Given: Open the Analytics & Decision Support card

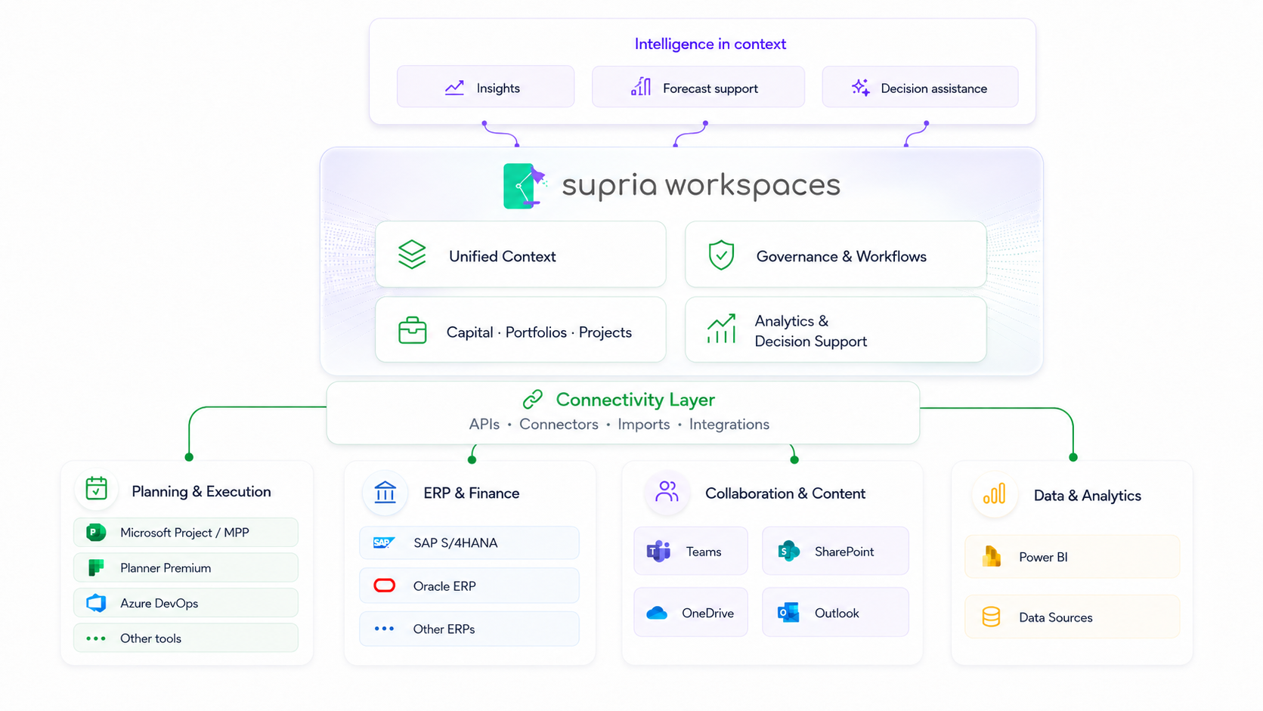Looking at the screenshot, I should (835, 329).
